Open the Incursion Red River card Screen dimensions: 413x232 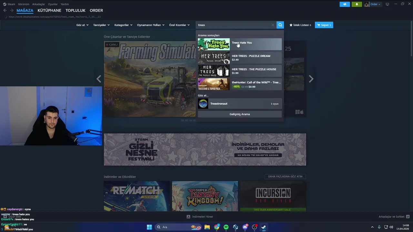273,196
